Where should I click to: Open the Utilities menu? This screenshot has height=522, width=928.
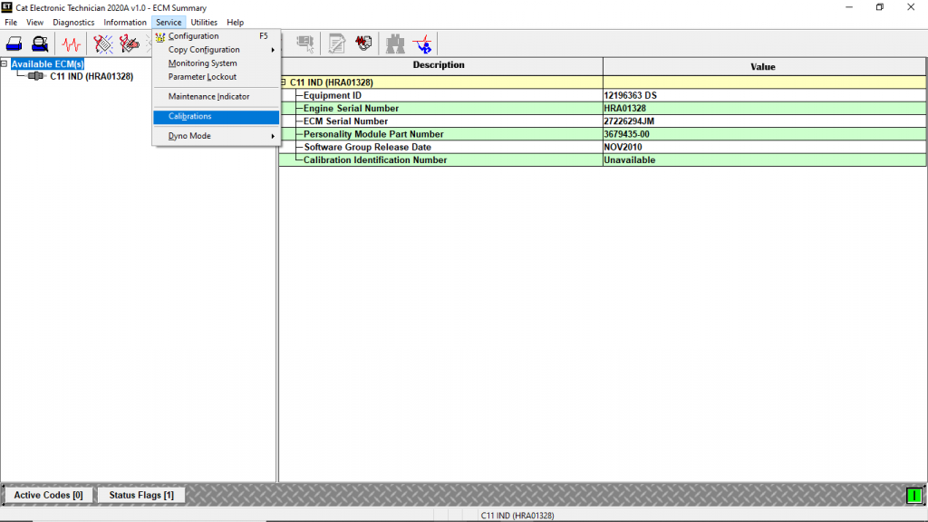(203, 22)
